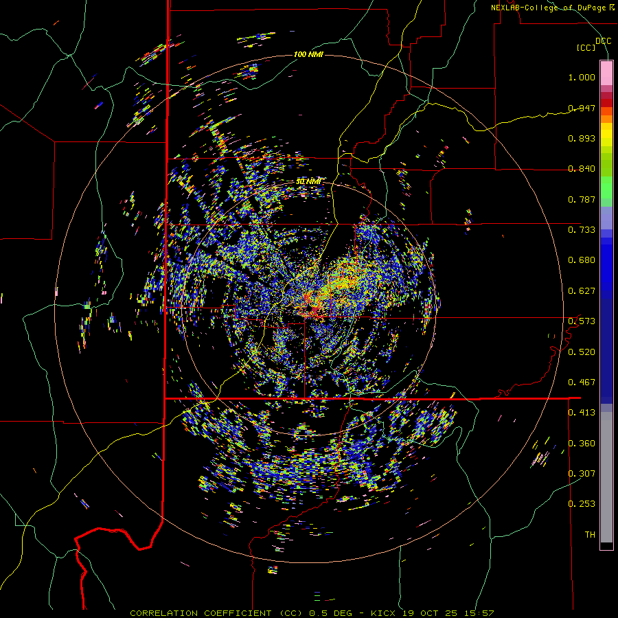Click the 0.733 scale value
This screenshot has width=618, height=618.
click(x=582, y=230)
